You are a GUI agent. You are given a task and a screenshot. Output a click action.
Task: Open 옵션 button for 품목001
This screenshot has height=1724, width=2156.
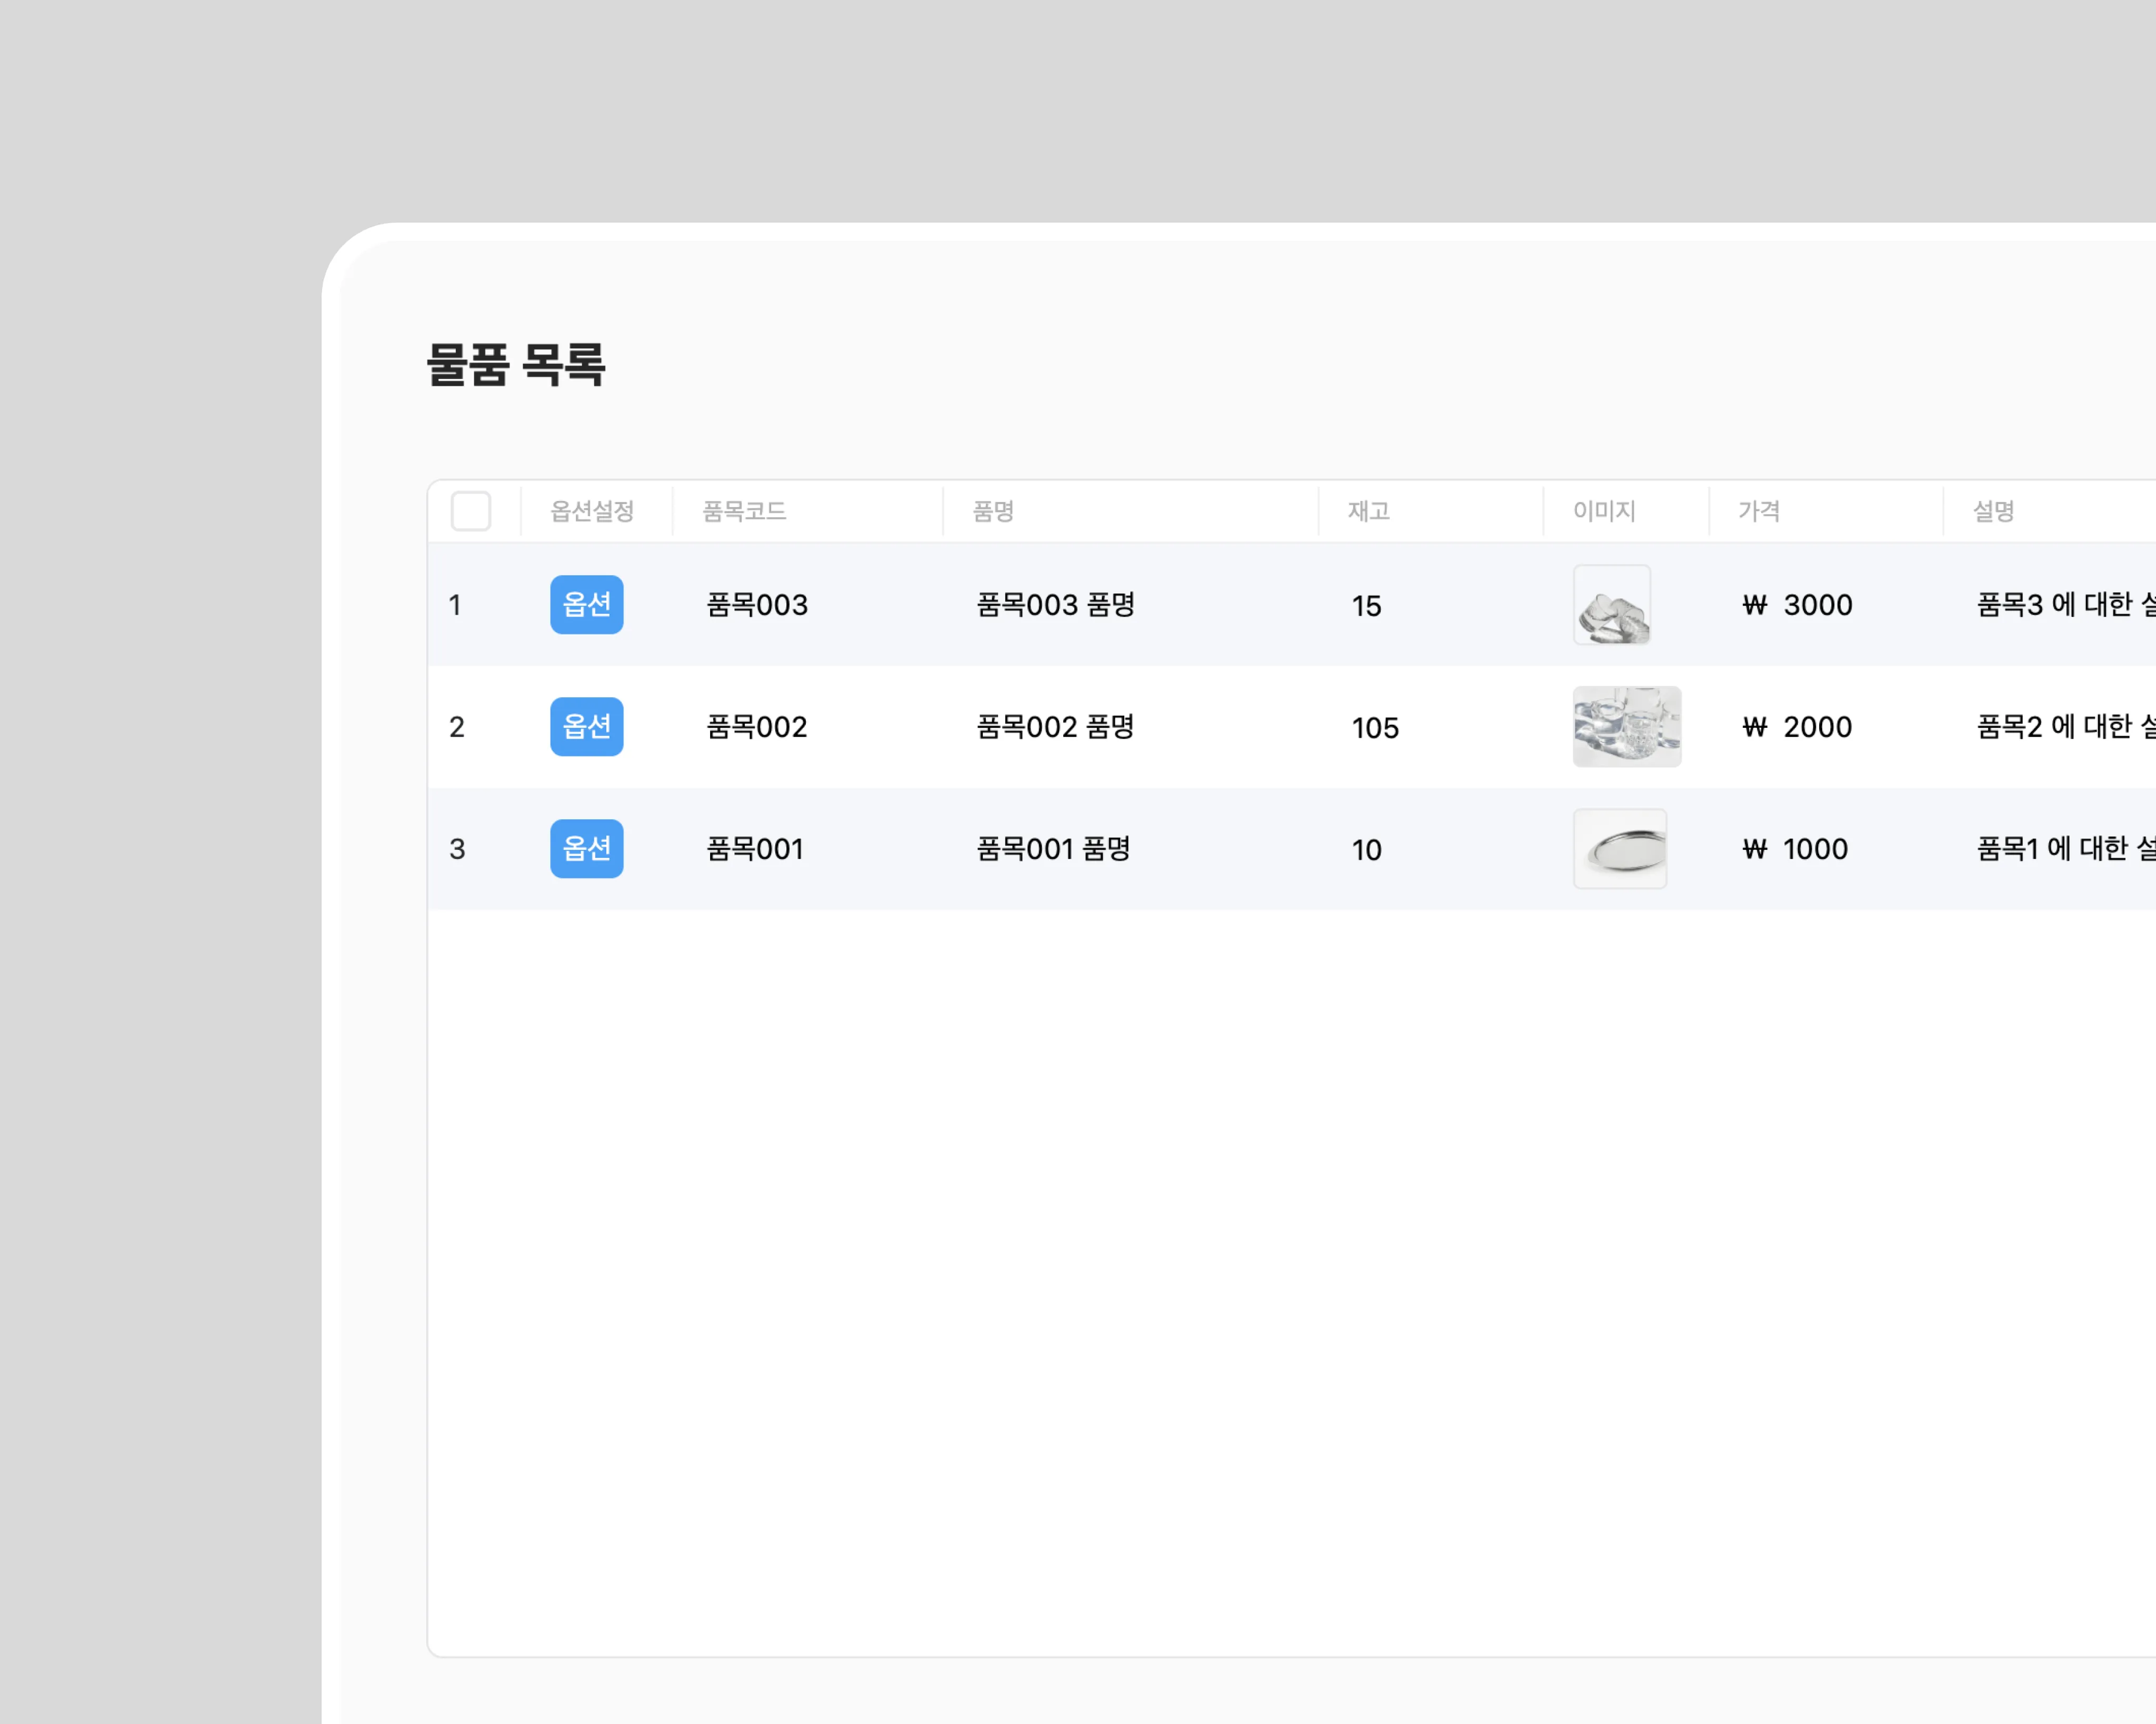pyautogui.click(x=586, y=848)
